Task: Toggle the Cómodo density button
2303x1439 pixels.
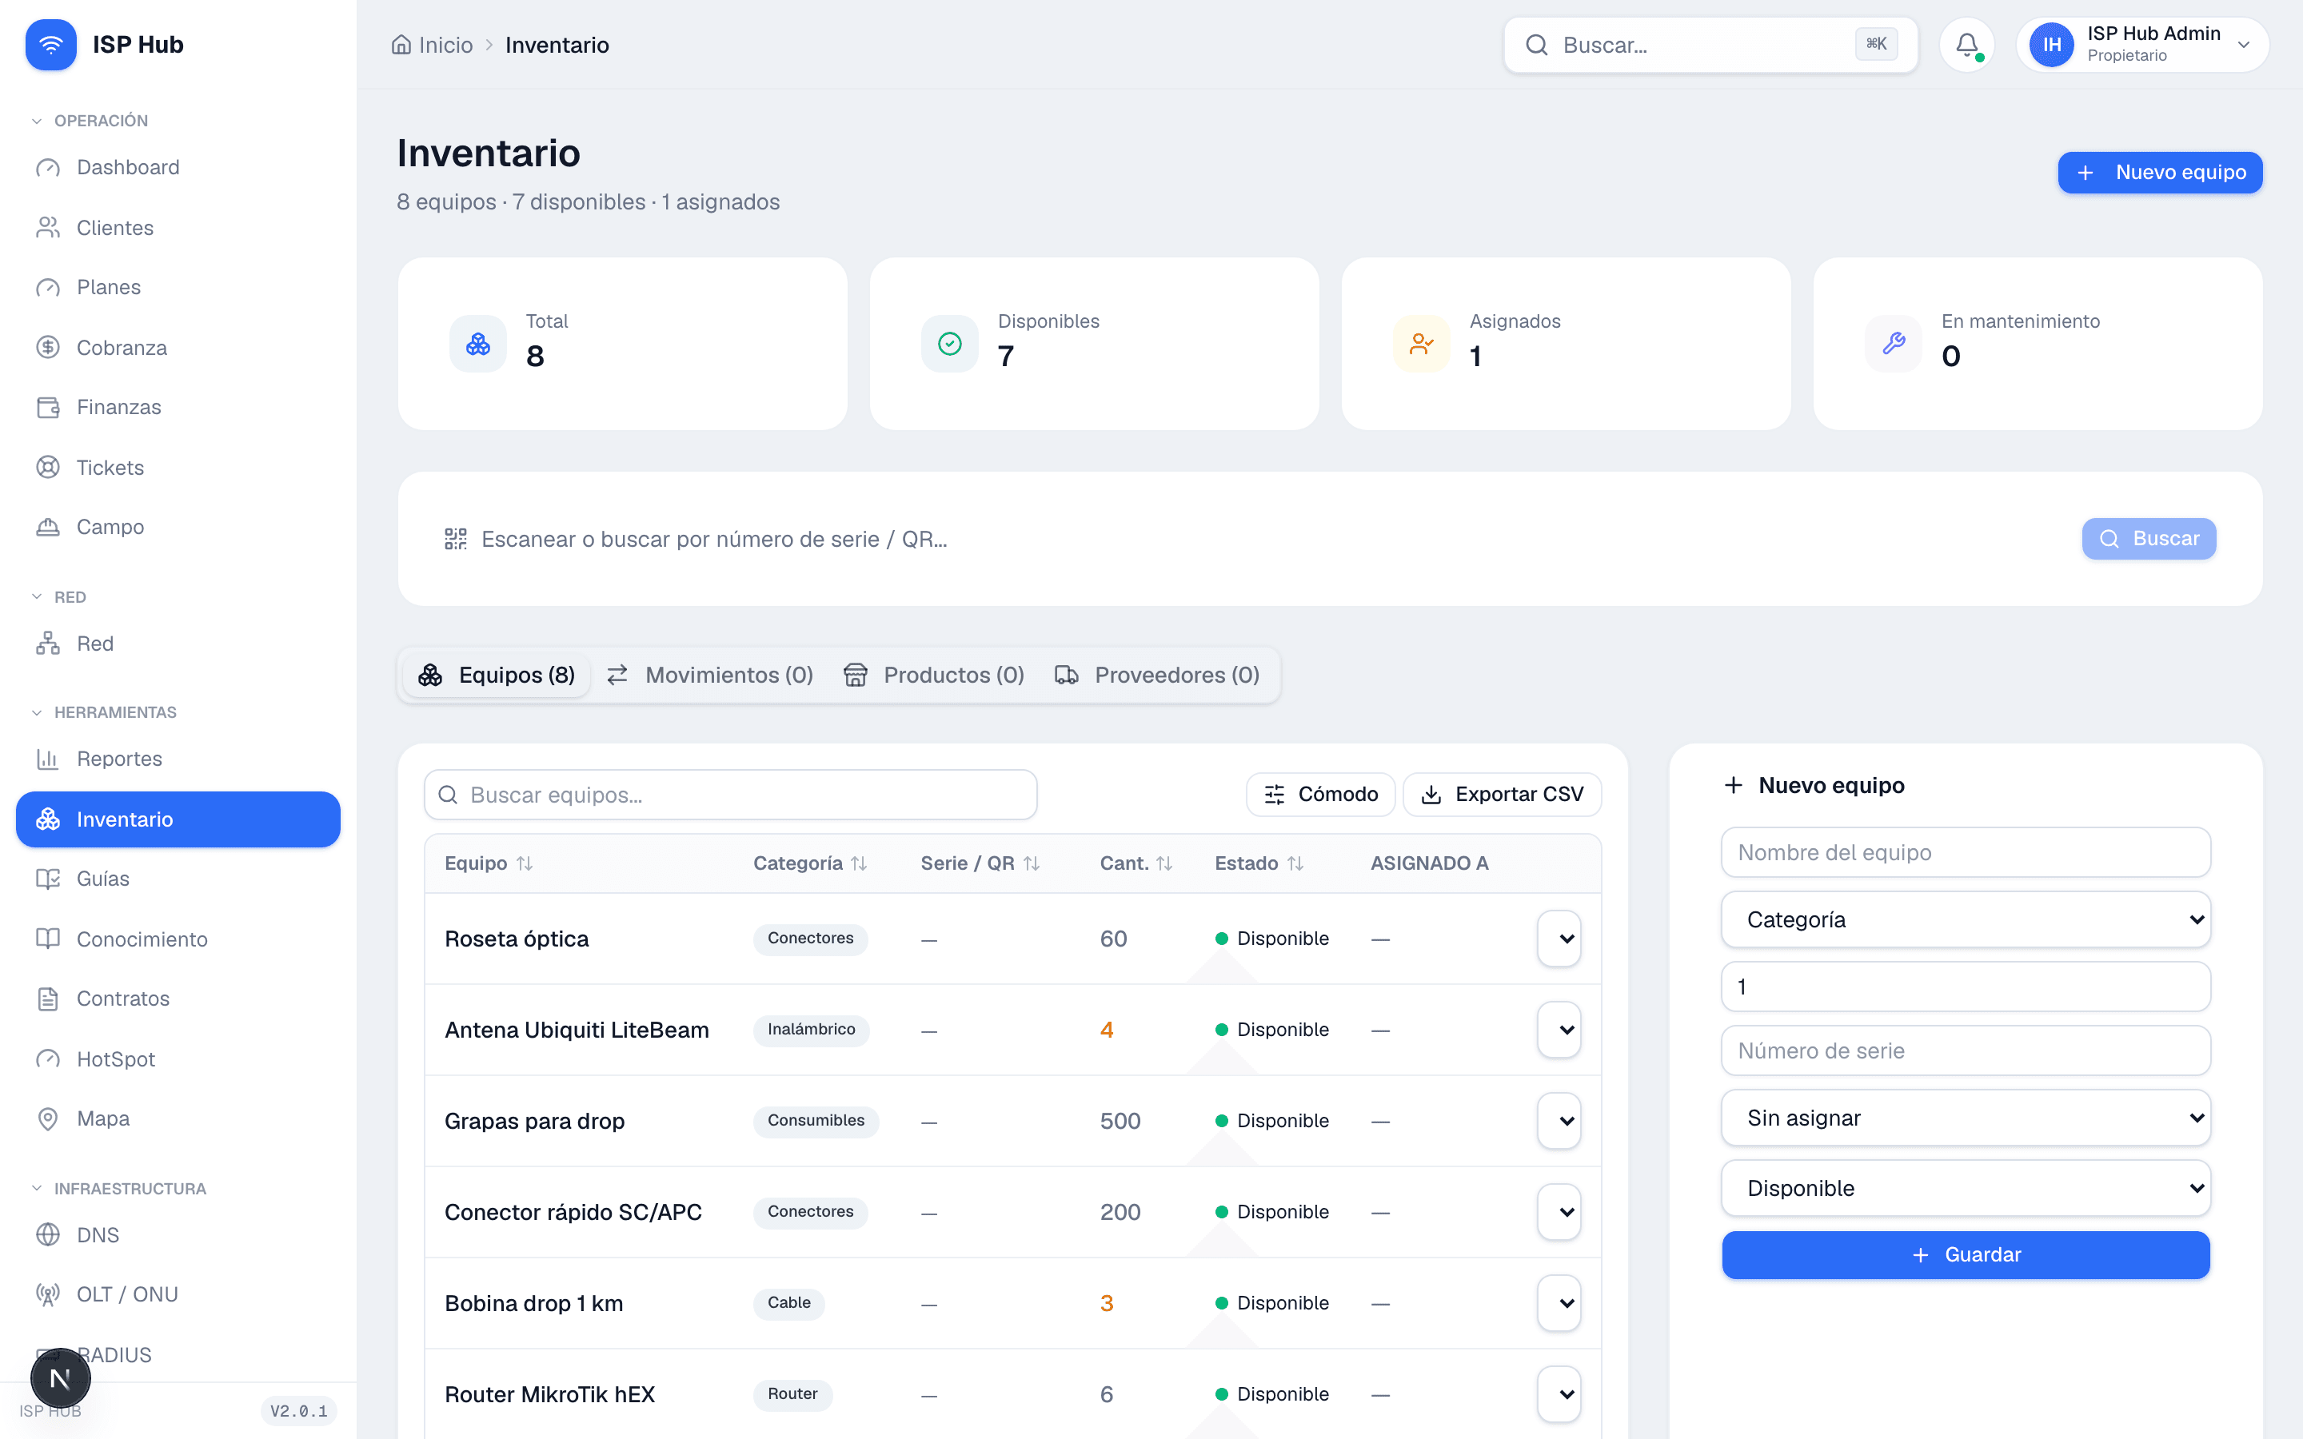Action: pos(1320,795)
